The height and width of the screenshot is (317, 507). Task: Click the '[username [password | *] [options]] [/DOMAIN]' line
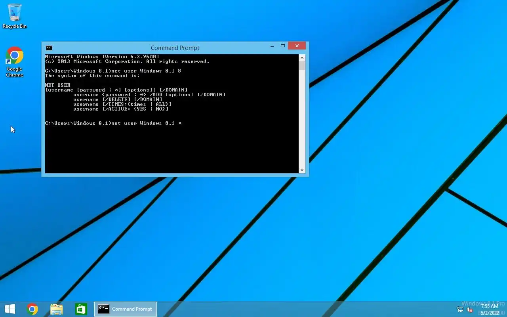tap(116, 90)
